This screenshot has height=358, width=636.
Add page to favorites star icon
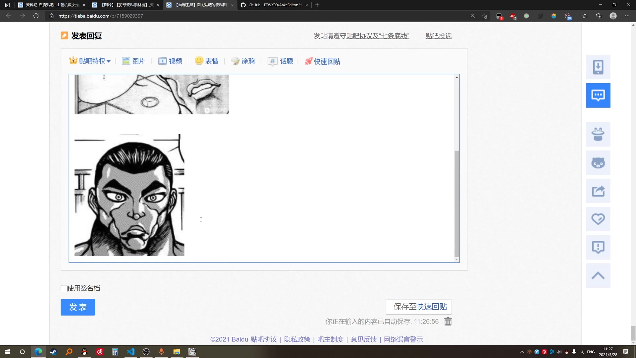(x=485, y=16)
